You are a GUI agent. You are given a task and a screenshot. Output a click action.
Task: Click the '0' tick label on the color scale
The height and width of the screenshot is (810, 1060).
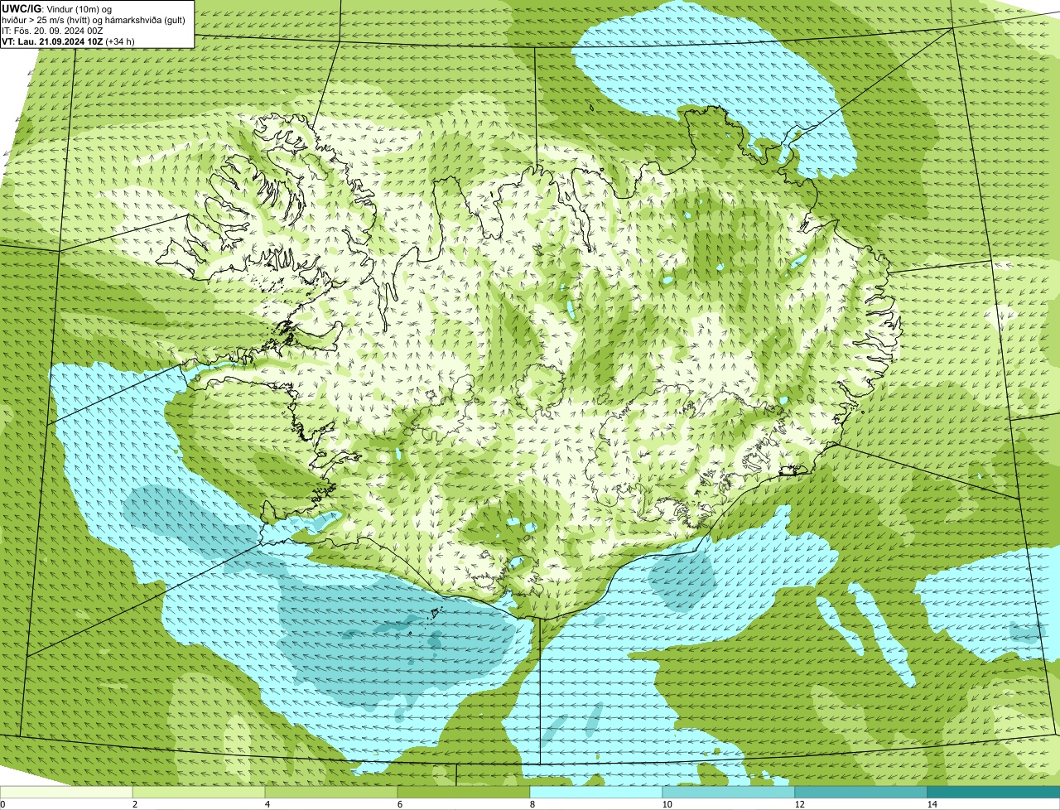click(x=2, y=804)
